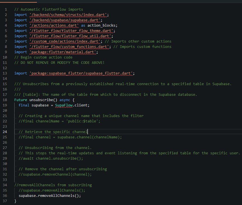Screen dimensions: 242x205
Task: Click line number 24 in the gutter
Action: 5,132
